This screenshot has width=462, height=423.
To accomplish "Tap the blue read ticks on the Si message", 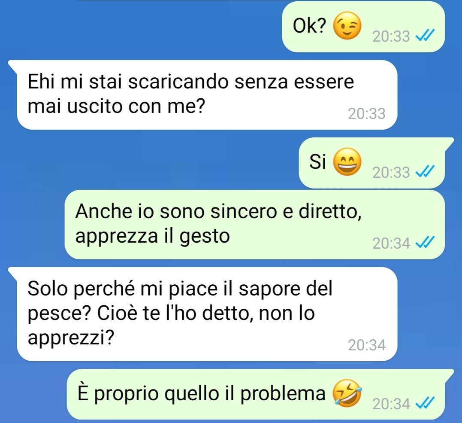I will [x=425, y=172].
